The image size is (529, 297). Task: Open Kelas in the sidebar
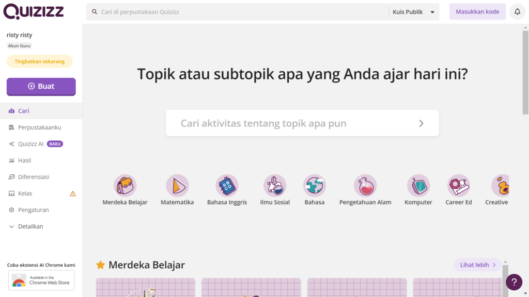pos(41,193)
